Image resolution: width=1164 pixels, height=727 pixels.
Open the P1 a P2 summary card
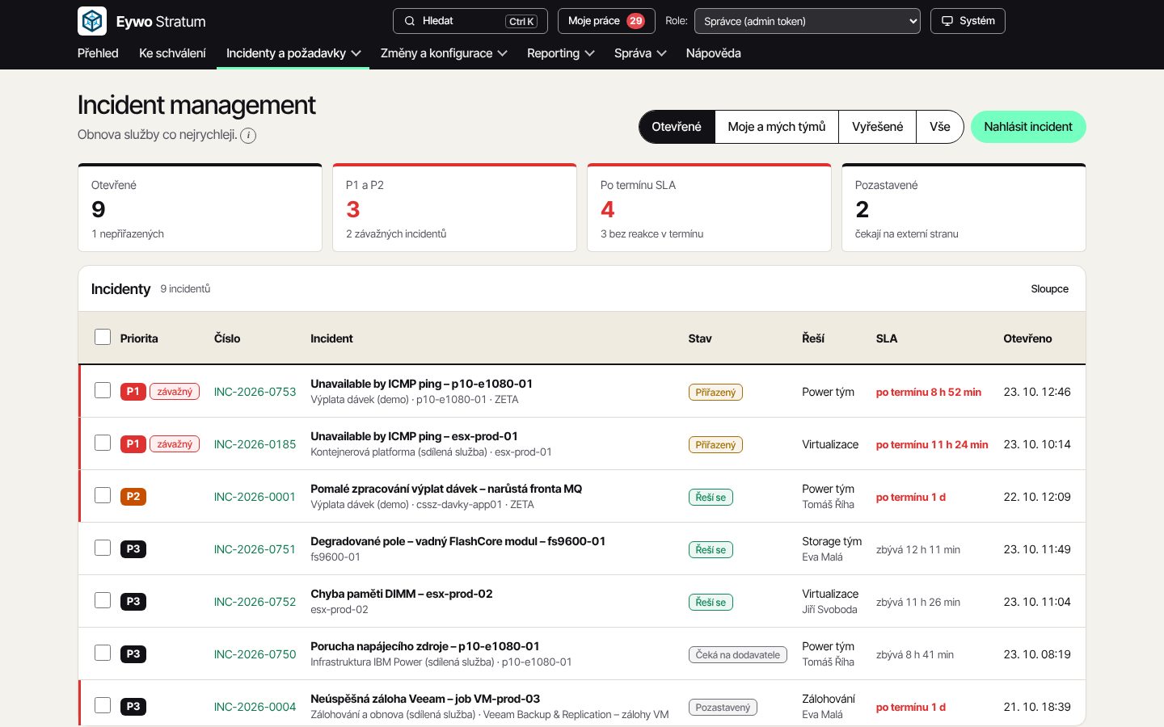(454, 208)
